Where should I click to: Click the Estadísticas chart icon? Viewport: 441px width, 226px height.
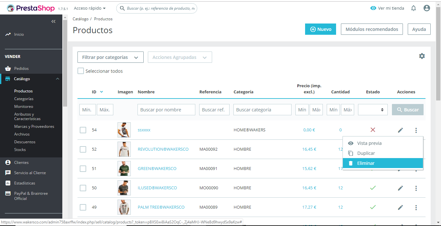tap(8, 183)
